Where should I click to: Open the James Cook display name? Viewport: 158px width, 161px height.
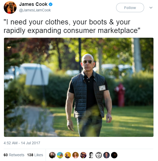click(x=33, y=4)
